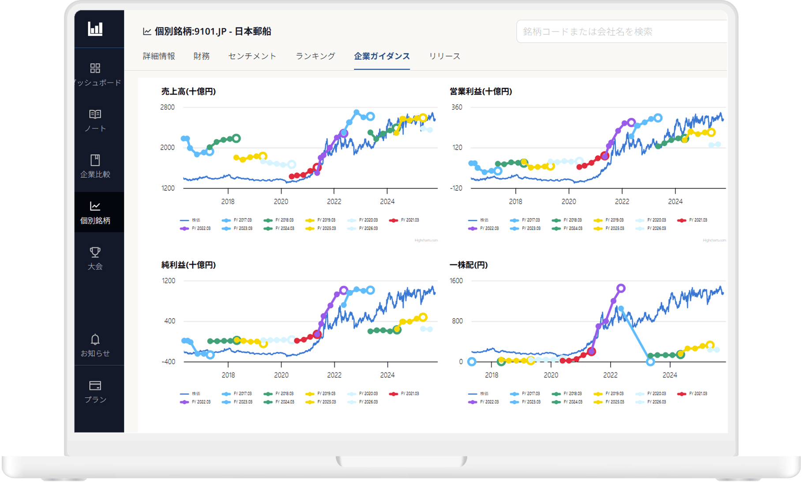Screen dimensions: 803x482
Task: Click the Highcharts.com credit under 売上高 chart
Action: pyautogui.click(x=426, y=241)
